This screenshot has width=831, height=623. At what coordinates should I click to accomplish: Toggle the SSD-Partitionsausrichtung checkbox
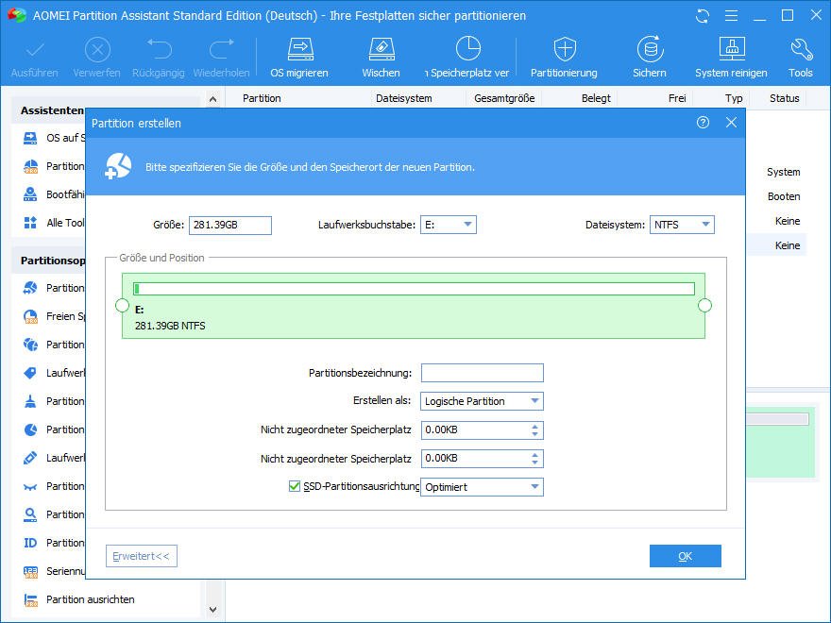(x=294, y=486)
